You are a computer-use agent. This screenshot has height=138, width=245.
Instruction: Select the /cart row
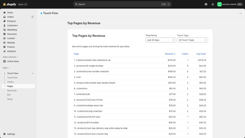click(140, 77)
